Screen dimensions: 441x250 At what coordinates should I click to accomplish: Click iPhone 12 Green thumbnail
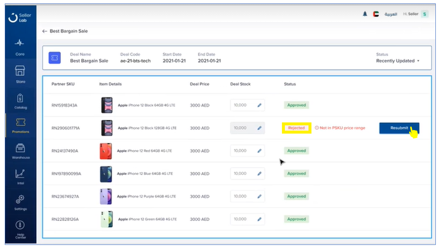click(107, 219)
